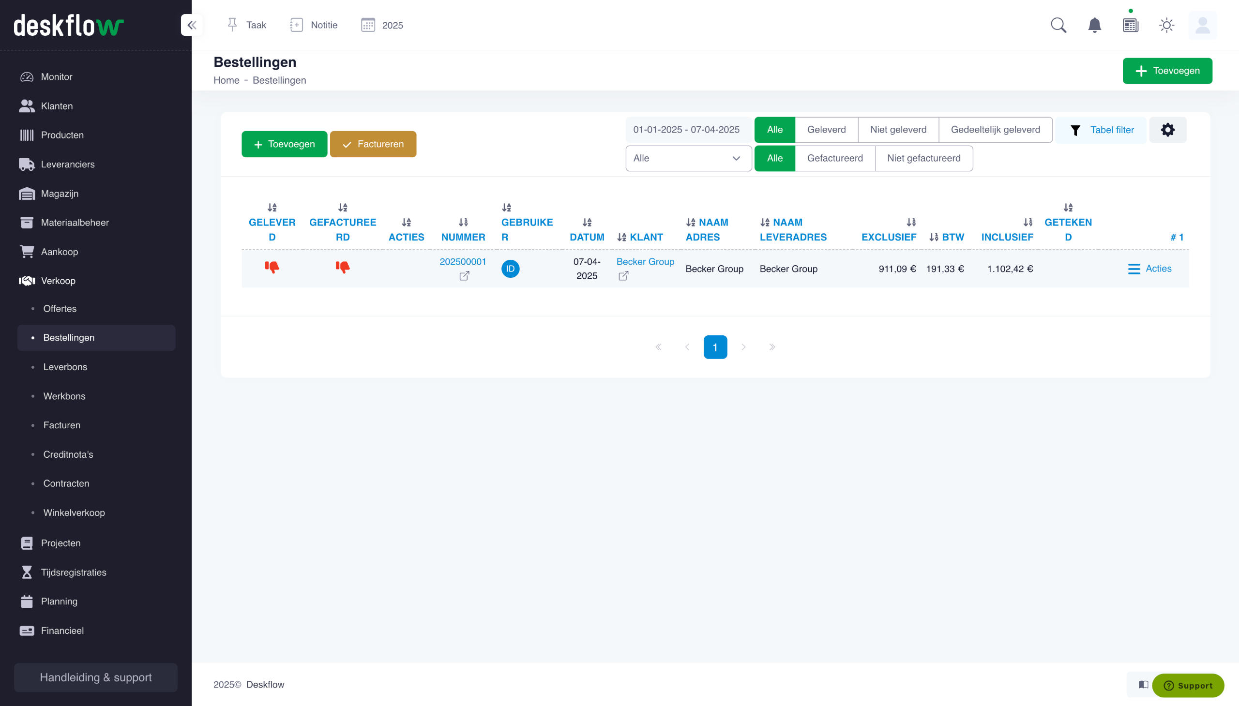1239x706 pixels.
Task: Open notifications bell icon
Action: point(1094,25)
